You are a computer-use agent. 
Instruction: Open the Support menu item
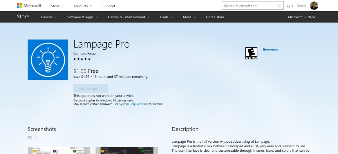(x=109, y=6)
